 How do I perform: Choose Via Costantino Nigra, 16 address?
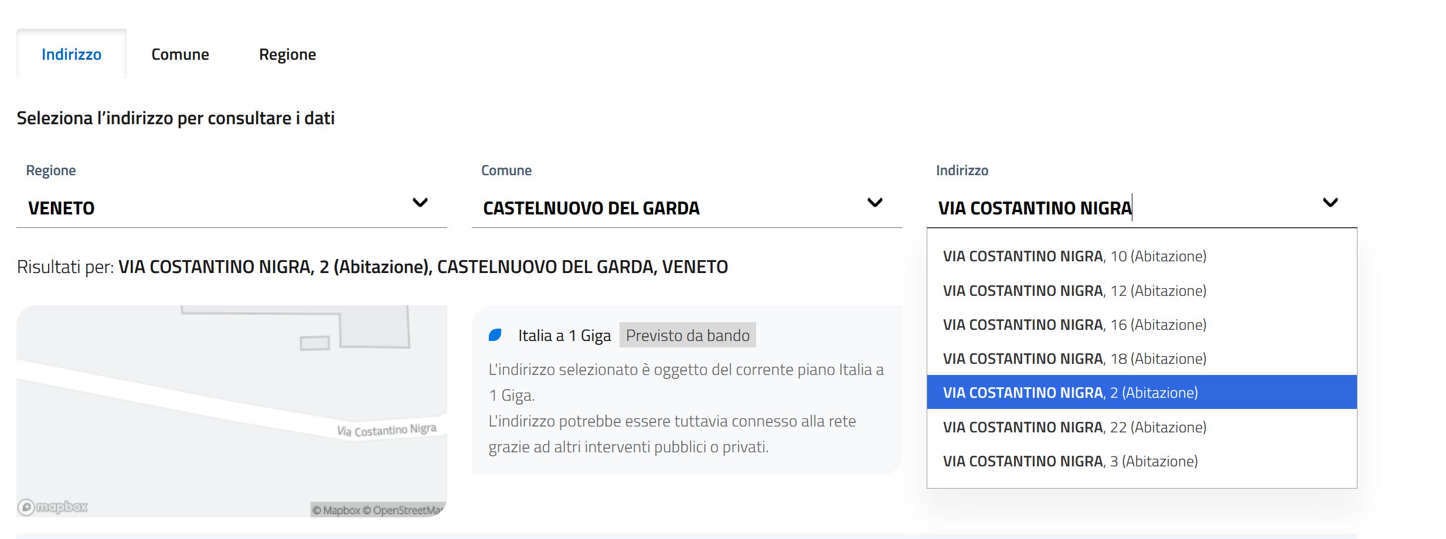1074,325
